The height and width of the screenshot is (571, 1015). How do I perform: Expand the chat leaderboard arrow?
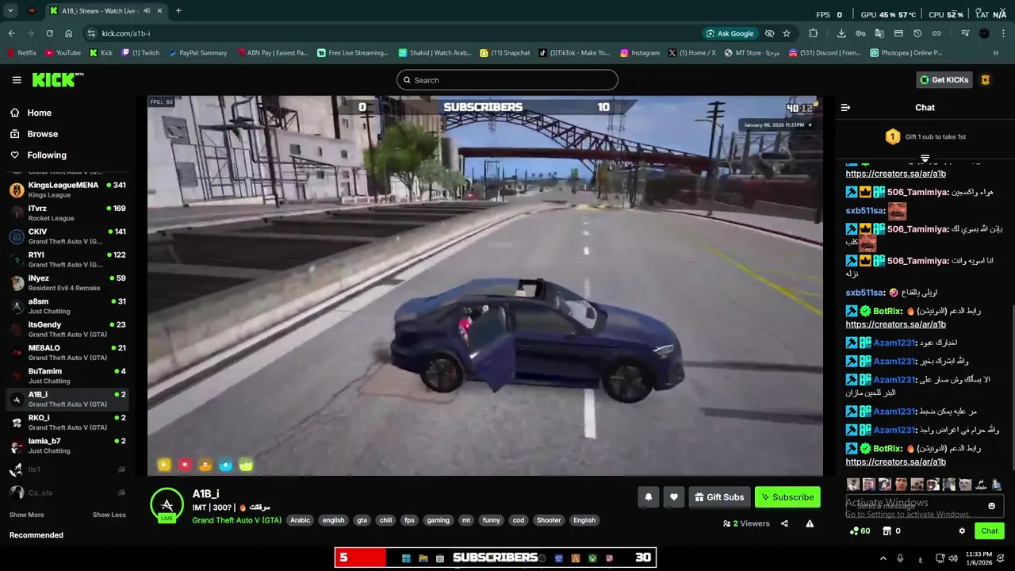pyautogui.click(x=925, y=159)
